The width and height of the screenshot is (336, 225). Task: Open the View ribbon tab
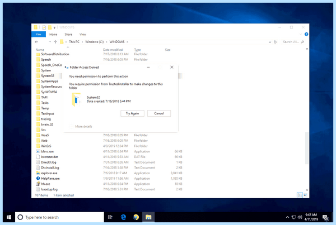click(x=83, y=34)
